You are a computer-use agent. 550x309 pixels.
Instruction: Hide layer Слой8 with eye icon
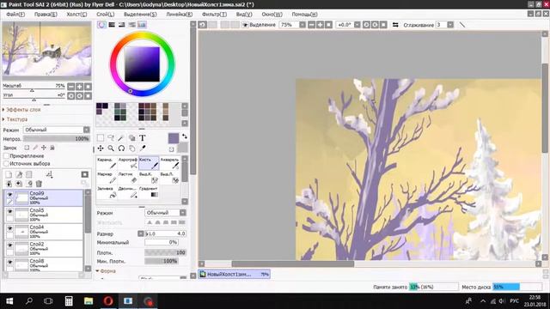click(9, 262)
